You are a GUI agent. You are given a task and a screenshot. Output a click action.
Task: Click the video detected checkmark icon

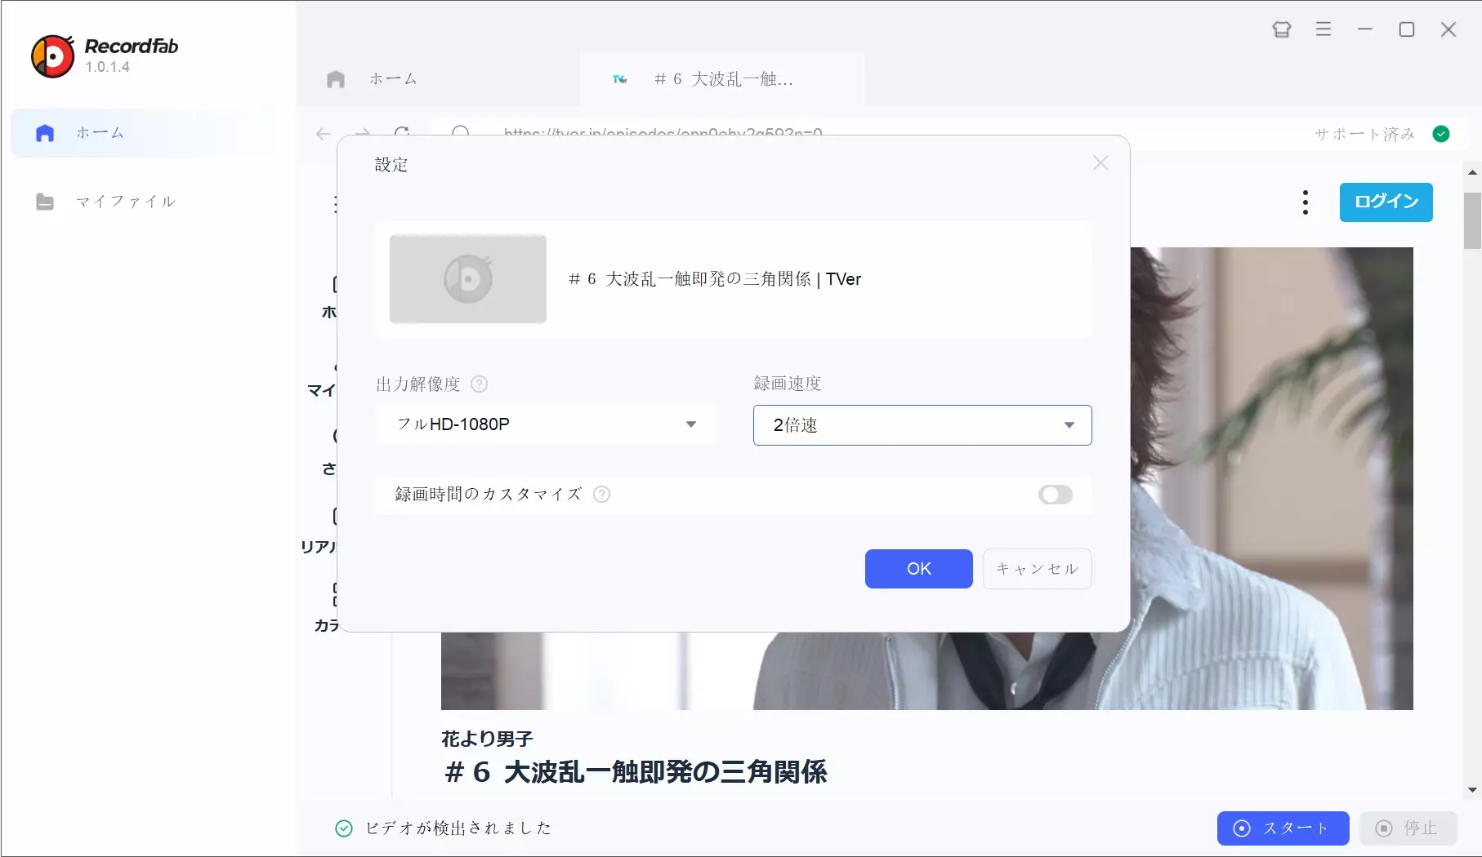[x=344, y=828]
